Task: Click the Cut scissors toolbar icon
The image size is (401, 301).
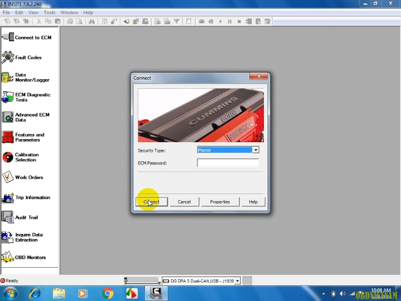Action: [39, 22]
